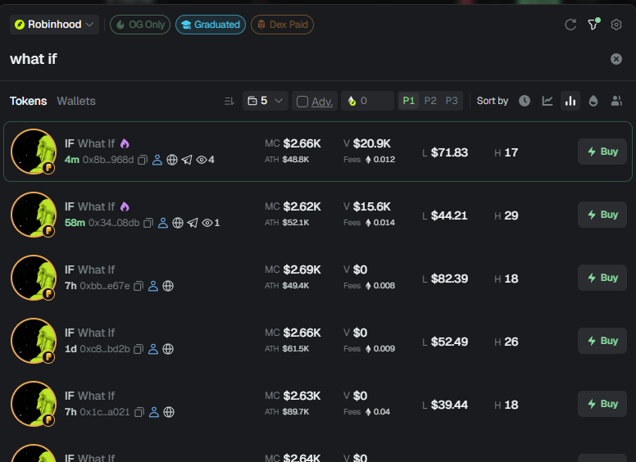The image size is (636, 462).
Task: Click the list sort order icon
Action: point(229,101)
